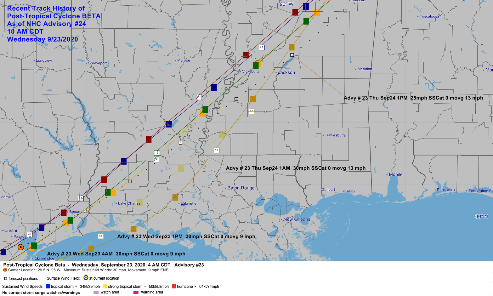The width and height of the screenshot is (493, 296).
Task: Click the green track marker above Galveston
Action: coord(34,245)
